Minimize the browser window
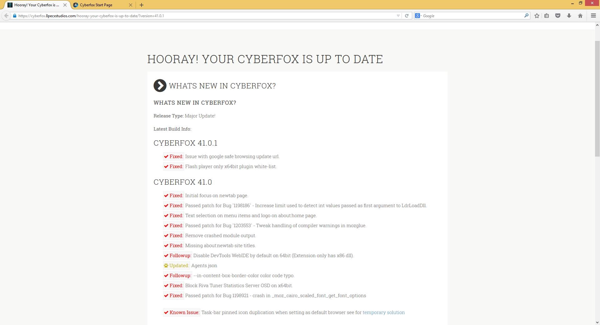Image resolution: width=600 pixels, height=325 pixels. coord(572,3)
